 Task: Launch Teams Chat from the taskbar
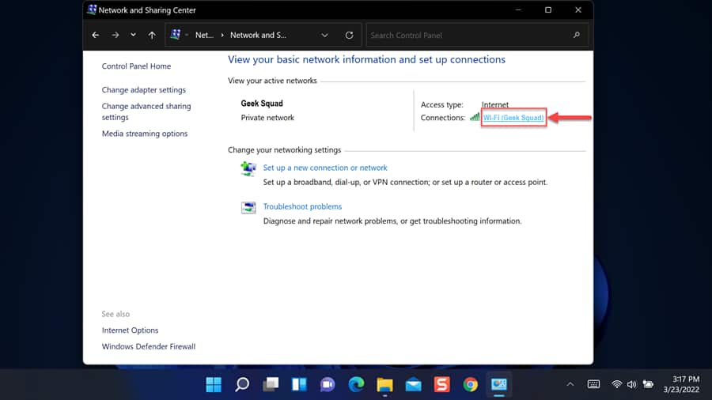328,384
